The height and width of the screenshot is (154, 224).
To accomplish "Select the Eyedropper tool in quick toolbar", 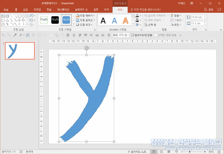I will [x=15, y=35].
